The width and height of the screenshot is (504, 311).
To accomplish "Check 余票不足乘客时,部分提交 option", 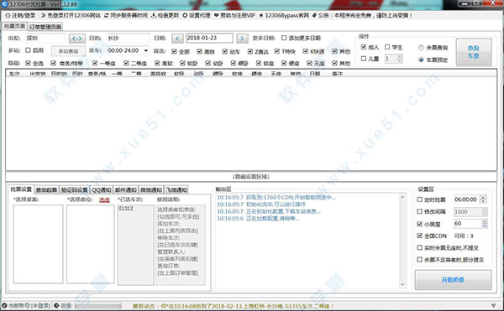I will click(419, 259).
